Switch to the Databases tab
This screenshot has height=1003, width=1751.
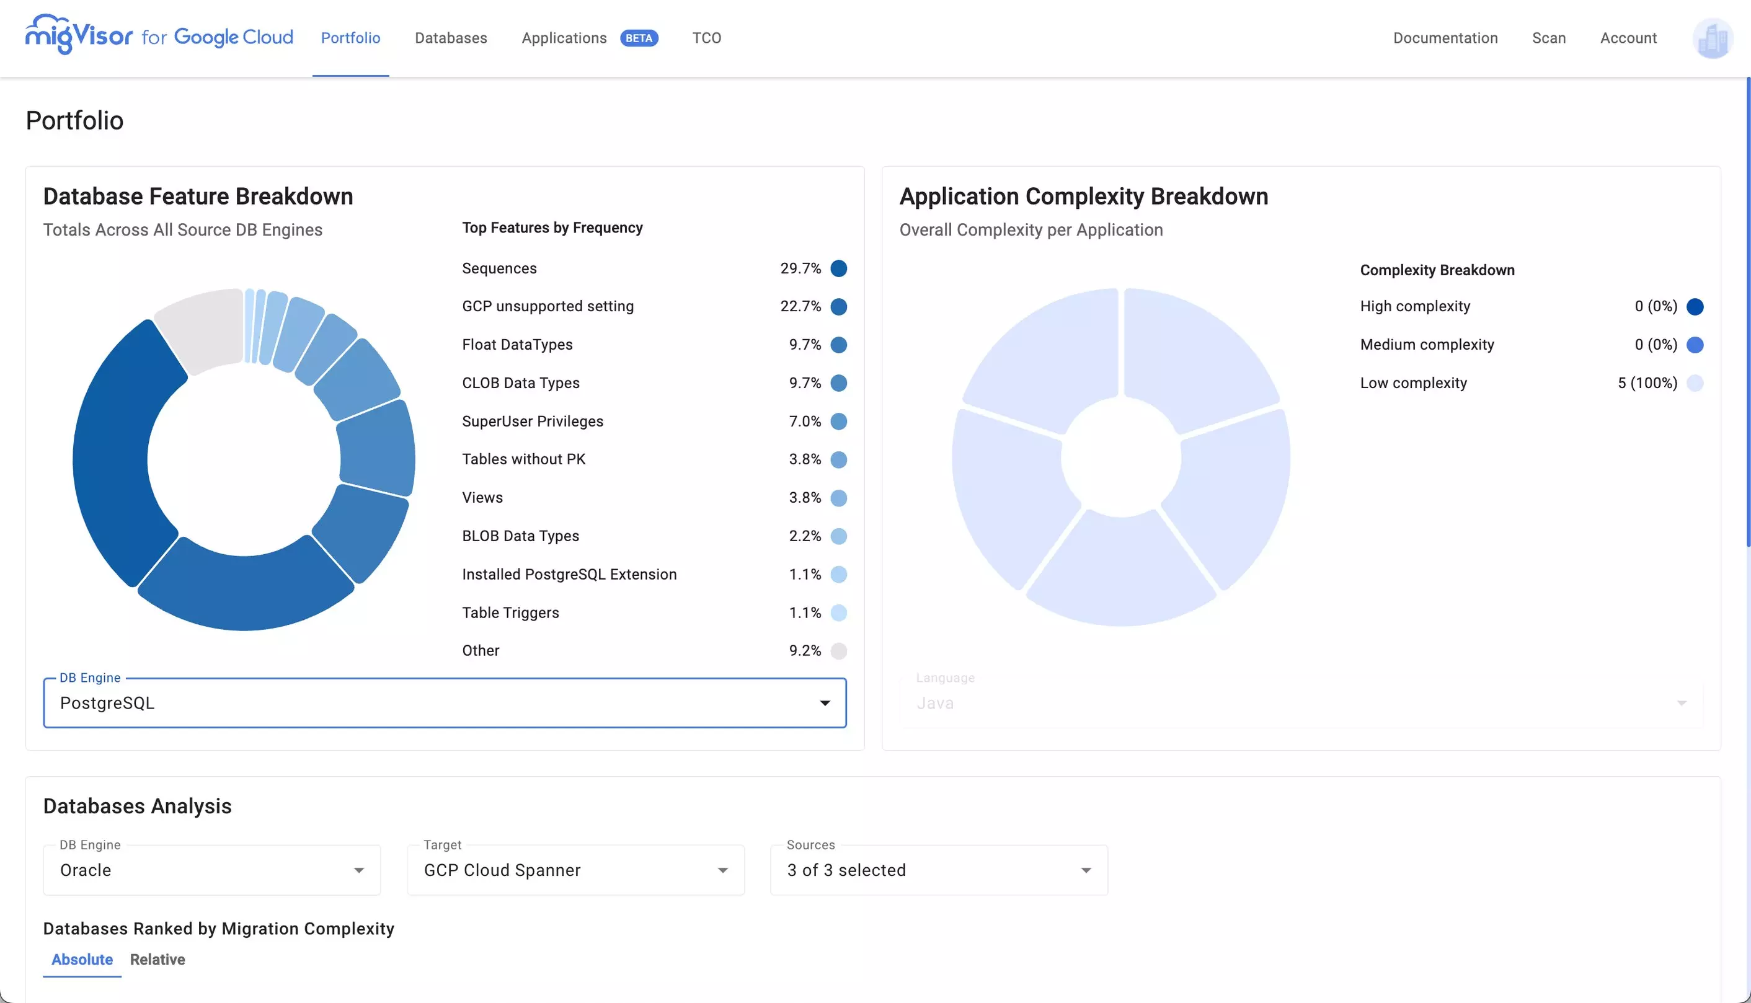[451, 37]
